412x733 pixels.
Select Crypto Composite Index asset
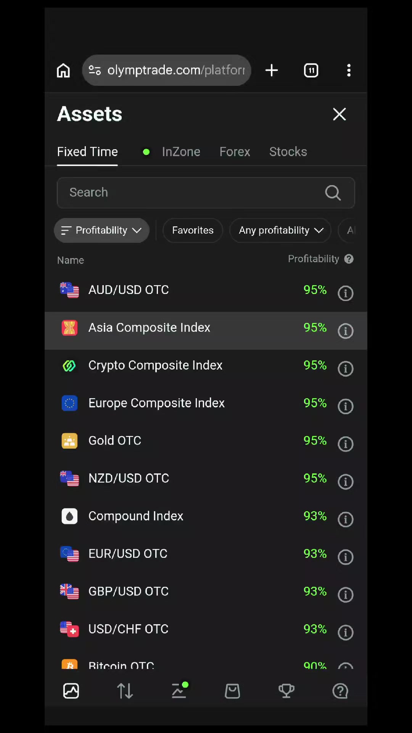coord(206,365)
